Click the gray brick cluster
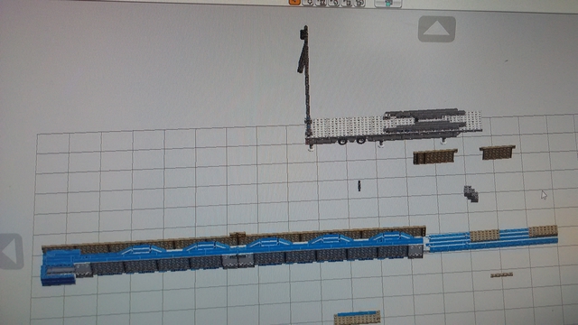 tap(471, 193)
